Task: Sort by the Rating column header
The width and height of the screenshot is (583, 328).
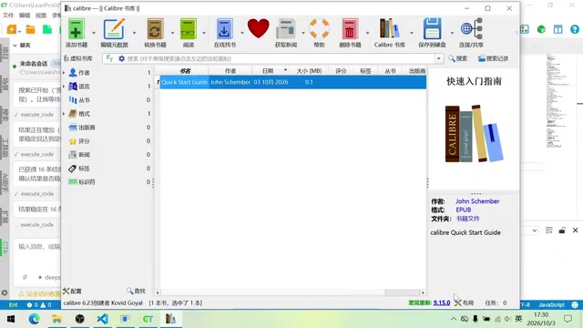Action: pos(341,71)
